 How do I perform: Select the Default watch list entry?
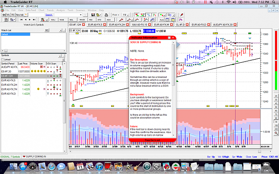(x=15, y=34)
